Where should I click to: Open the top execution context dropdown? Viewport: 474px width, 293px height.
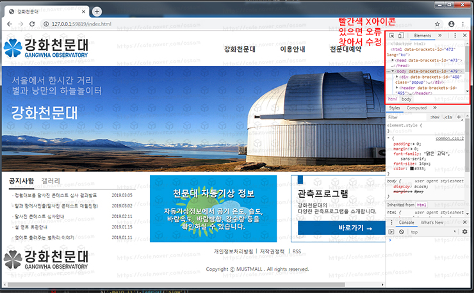pyautogui.click(x=433, y=232)
